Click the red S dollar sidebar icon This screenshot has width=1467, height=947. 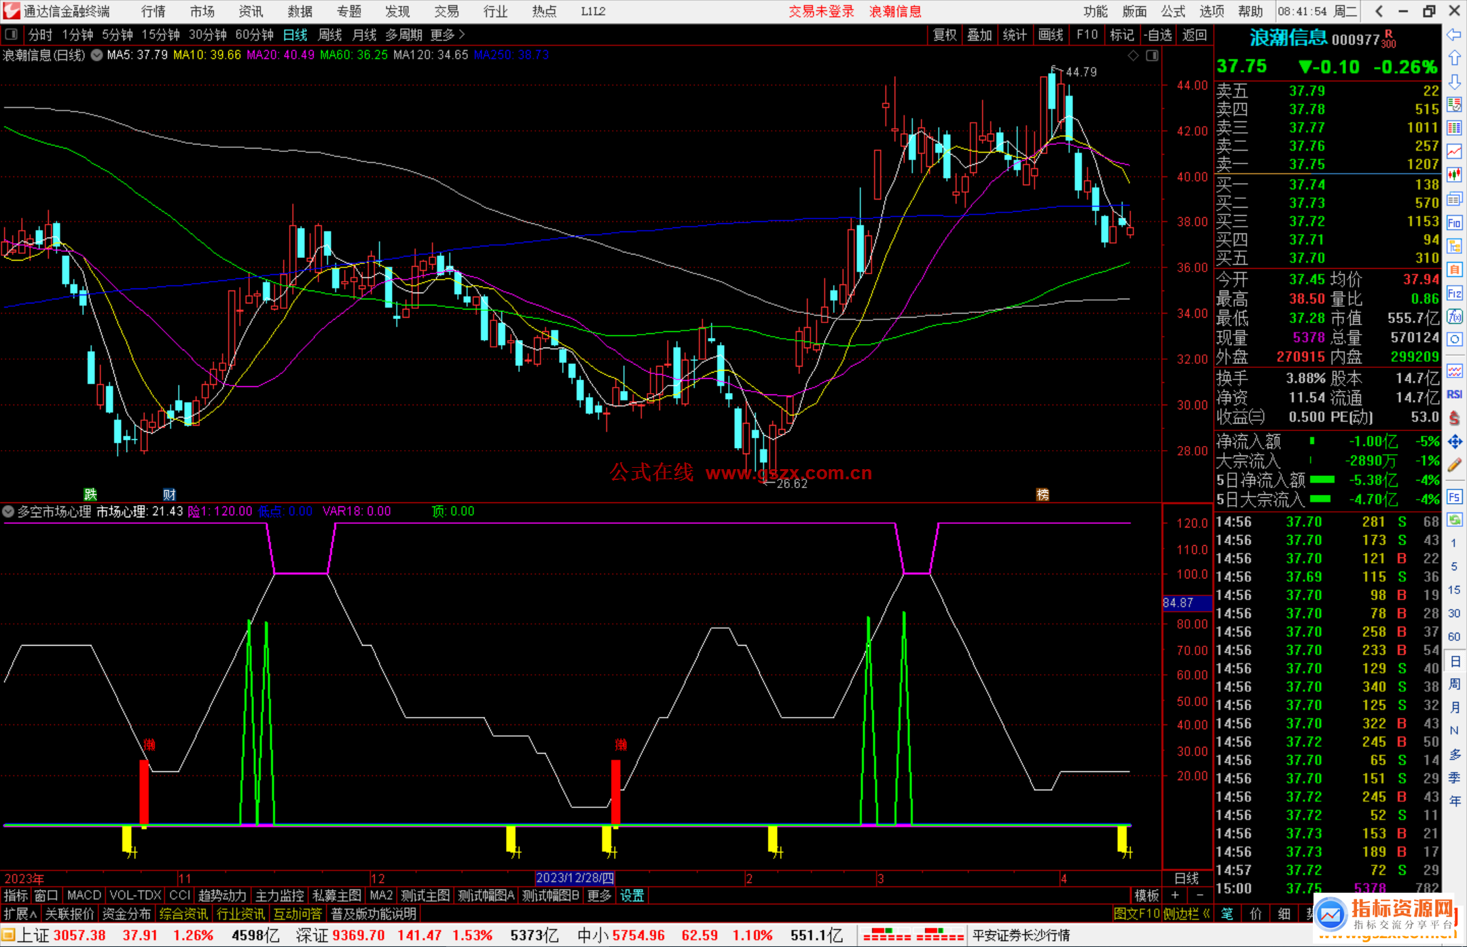click(x=1454, y=418)
